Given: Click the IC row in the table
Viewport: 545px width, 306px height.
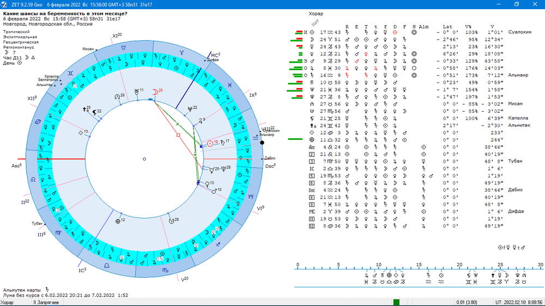Looking at the screenshot, I should (x=406, y=169).
